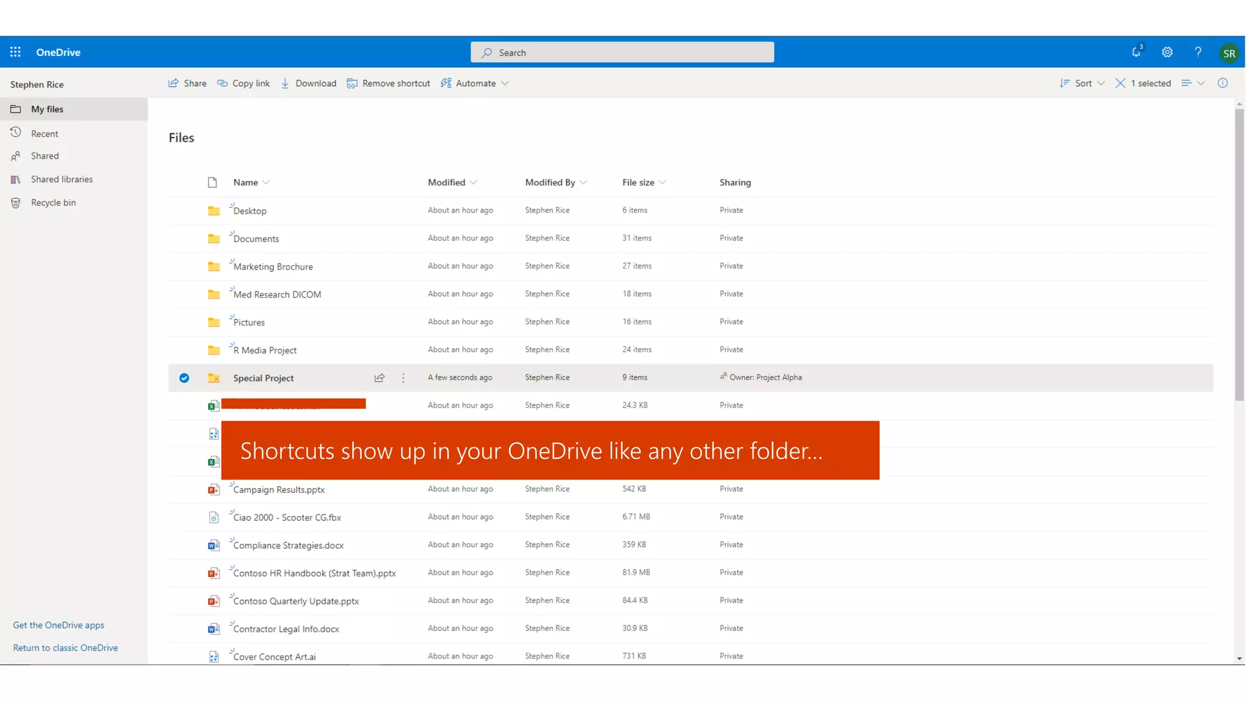Click the Marketing Brochure folder icon
Screen dimensions: 1247x701
pos(214,267)
